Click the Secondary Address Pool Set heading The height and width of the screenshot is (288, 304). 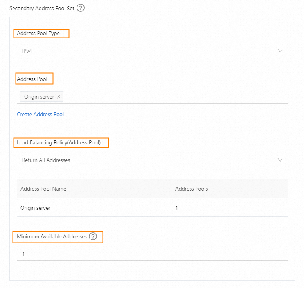click(x=41, y=8)
